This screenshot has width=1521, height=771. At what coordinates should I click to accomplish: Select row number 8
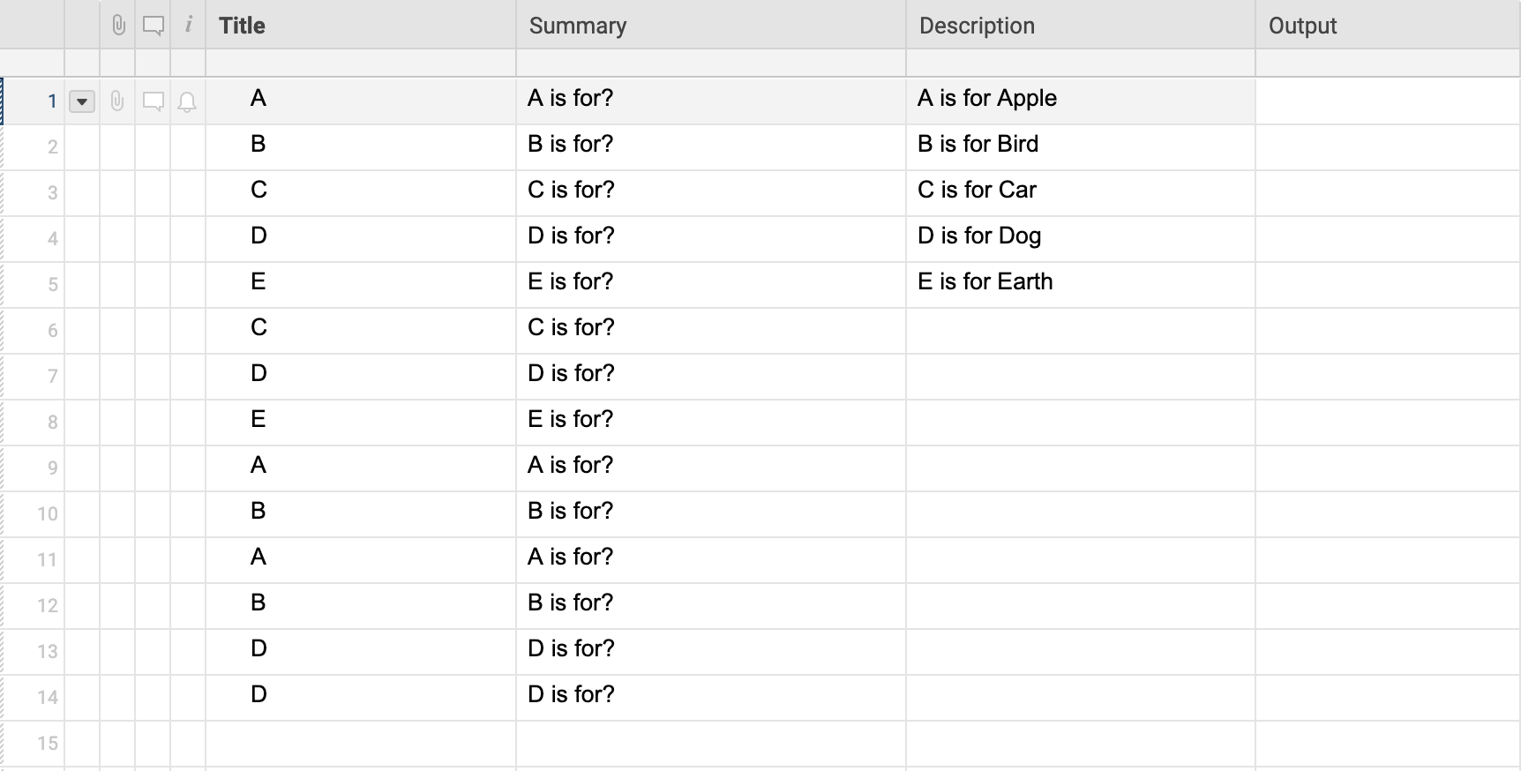pos(53,423)
